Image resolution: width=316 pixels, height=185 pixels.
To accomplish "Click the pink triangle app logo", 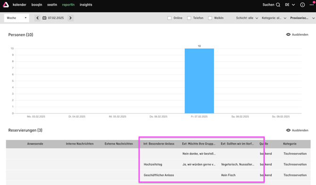I will [x=6, y=5].
